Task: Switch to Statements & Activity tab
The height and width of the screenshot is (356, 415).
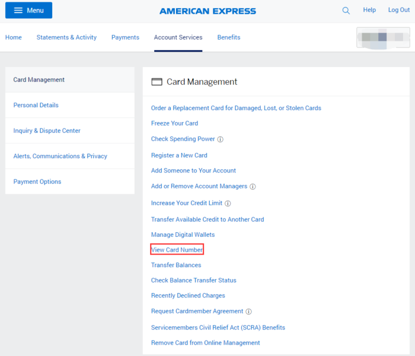Action: click(x=66, y=37)
